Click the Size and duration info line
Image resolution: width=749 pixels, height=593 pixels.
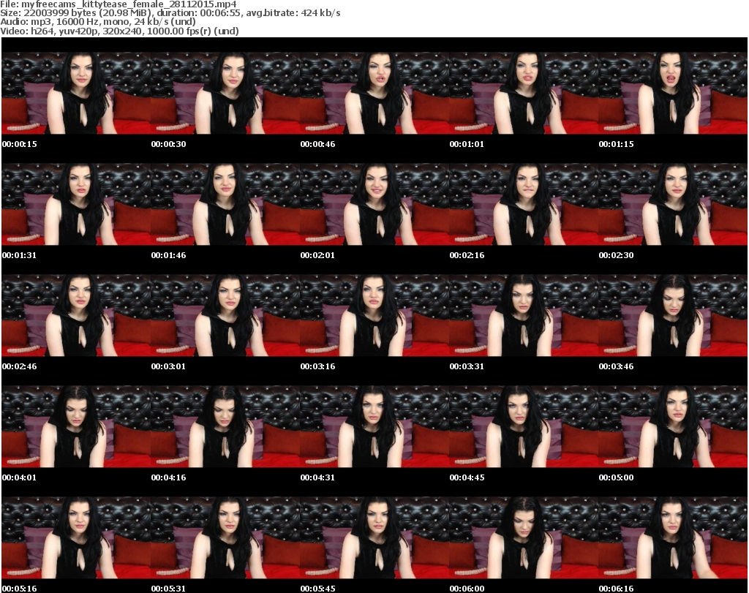coord(170,13)
